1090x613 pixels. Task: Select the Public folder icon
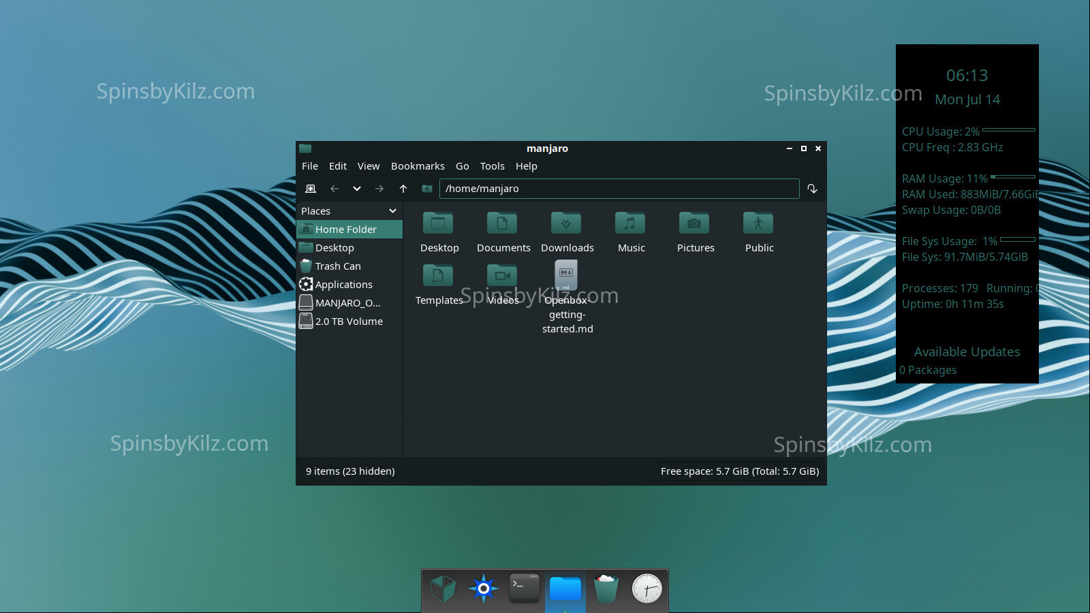pos(758,223)
